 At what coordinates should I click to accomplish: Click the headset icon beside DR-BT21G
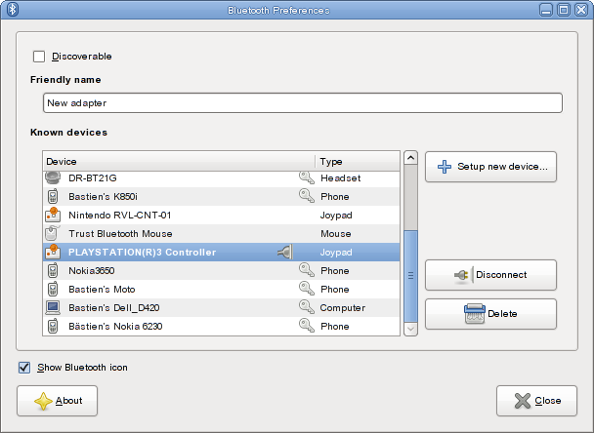click(53, 177)
